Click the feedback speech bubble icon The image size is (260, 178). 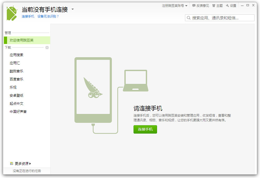click(x=194, y=6)
